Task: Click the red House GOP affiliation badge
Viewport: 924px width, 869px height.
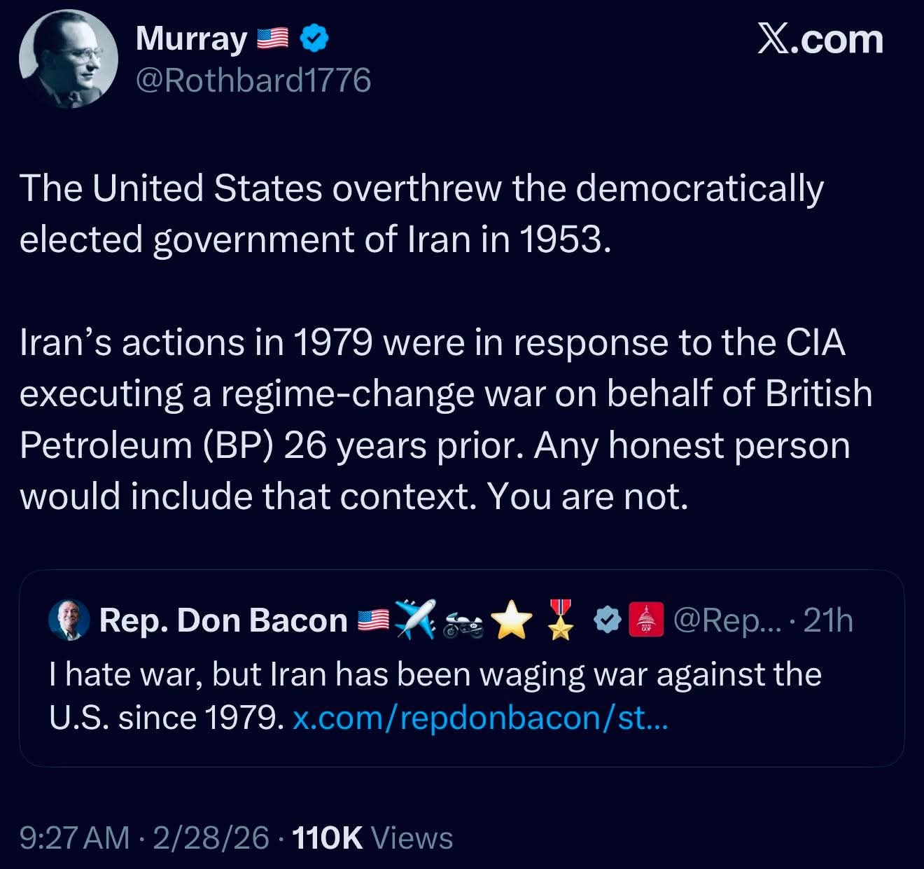Action: 645,620
